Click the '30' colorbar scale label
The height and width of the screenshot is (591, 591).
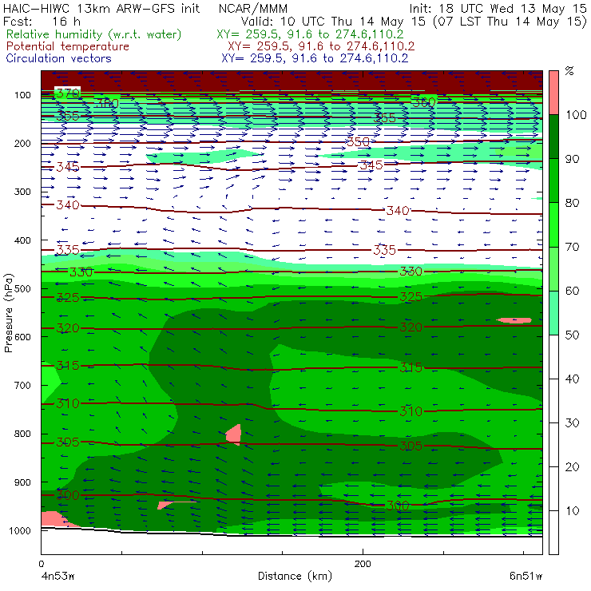pyautogui.click(x=573, y=423)
